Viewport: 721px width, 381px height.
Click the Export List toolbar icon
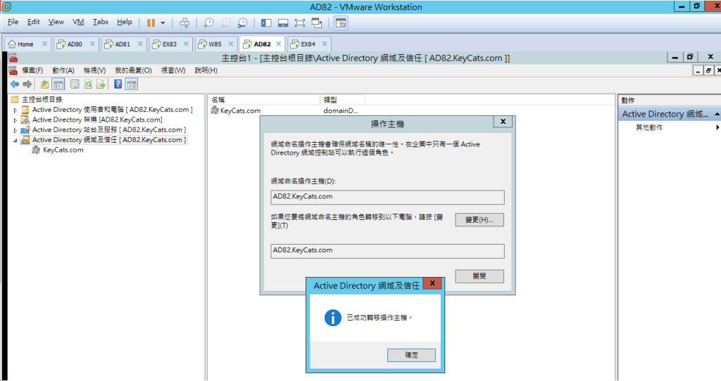coord(101,84)
